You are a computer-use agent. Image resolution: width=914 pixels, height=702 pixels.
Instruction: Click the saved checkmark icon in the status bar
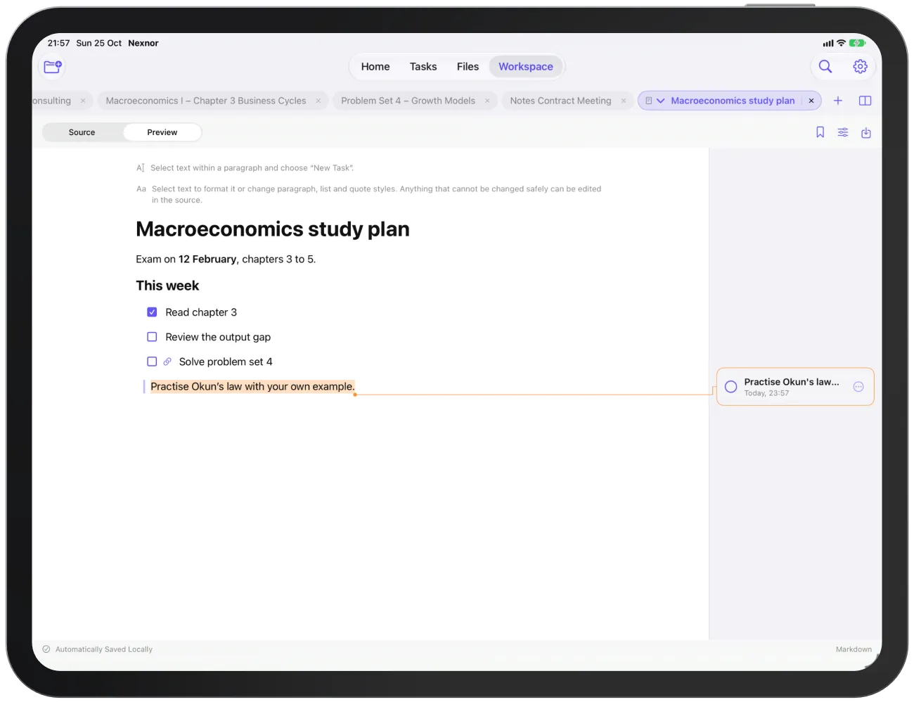point(46,649)
